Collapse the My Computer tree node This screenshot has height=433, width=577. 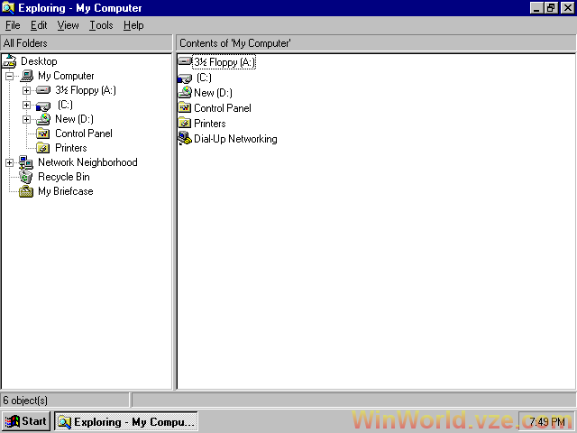point(10,76)
